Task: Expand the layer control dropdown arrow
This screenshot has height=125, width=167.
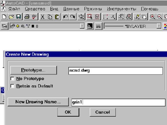Action: point(82,26)
